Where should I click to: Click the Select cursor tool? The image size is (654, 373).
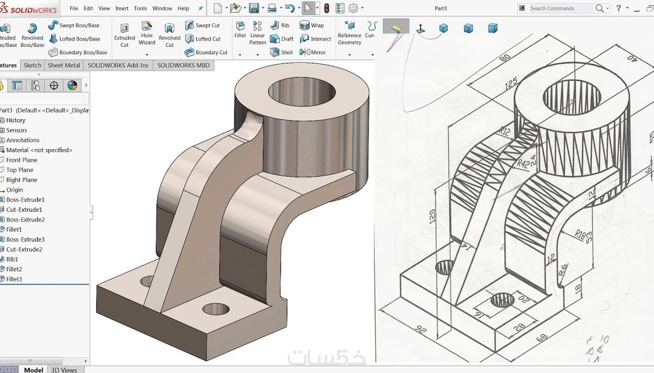(308, 8)
